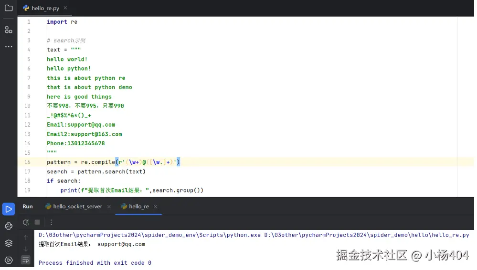The image size is (477, 270).
Task: Open more run actions vertical dots
Action: pyautogui.click(x=51, y=222)
